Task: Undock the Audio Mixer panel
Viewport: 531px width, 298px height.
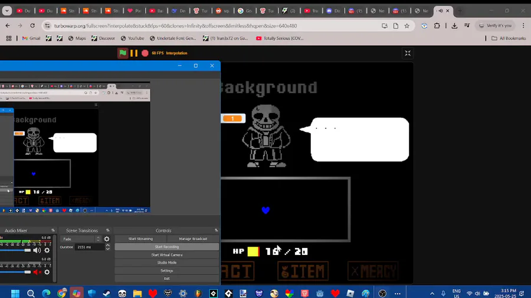Action: point(53,230)
